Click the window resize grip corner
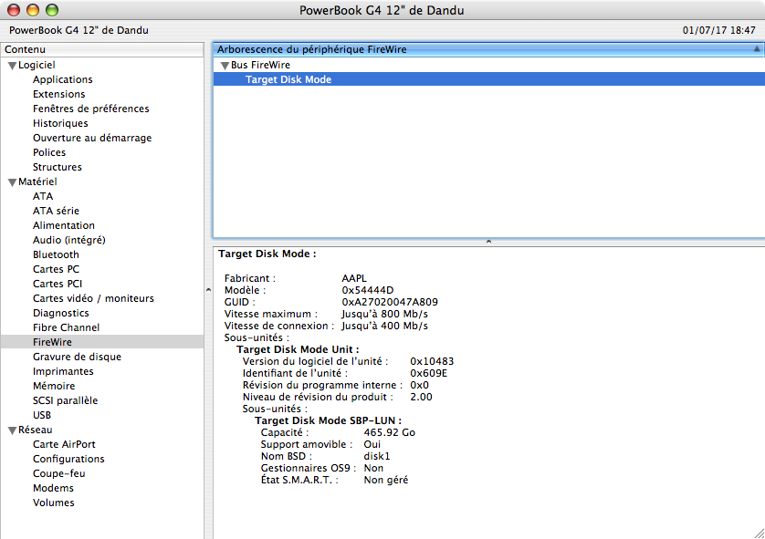765x539 pixels. click(760, 534)
